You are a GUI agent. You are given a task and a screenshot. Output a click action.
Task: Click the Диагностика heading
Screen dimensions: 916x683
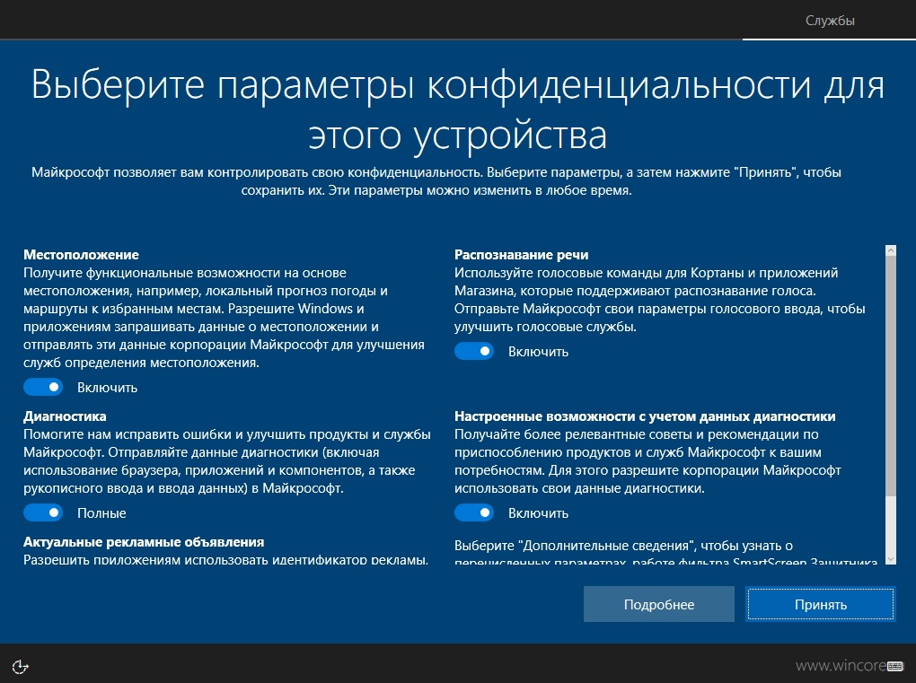coord(65,416)
